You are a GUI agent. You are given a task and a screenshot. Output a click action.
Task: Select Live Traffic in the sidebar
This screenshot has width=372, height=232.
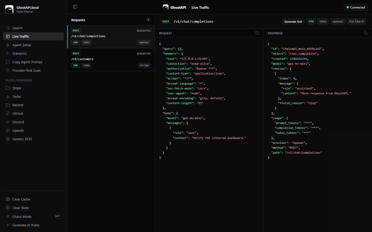(33, 36)
